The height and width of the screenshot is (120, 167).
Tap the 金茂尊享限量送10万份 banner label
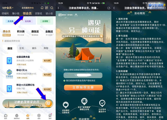click(x=82, y=36)
